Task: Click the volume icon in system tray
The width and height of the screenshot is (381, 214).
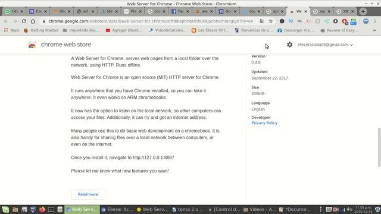Action: coord(349,209)
